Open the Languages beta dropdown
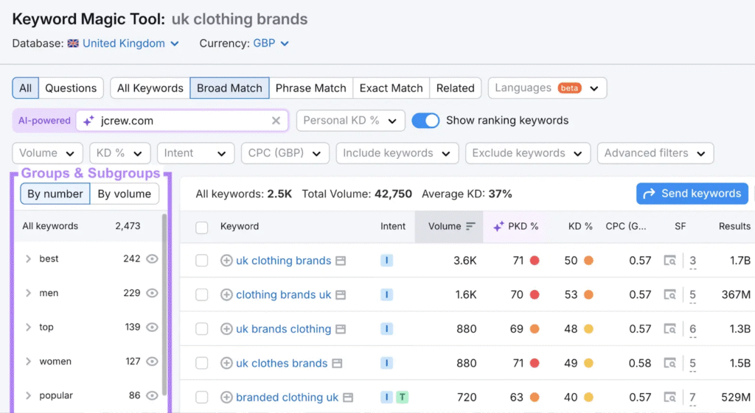This screenshot has height=413, width=755. 547,88
